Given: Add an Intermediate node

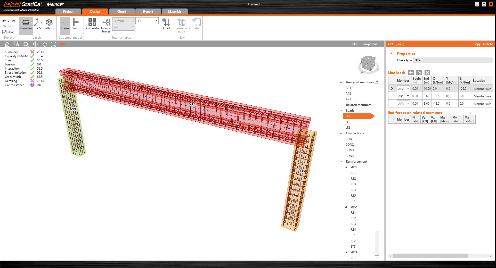Looking at the screenshot, I should pos(181,26).
